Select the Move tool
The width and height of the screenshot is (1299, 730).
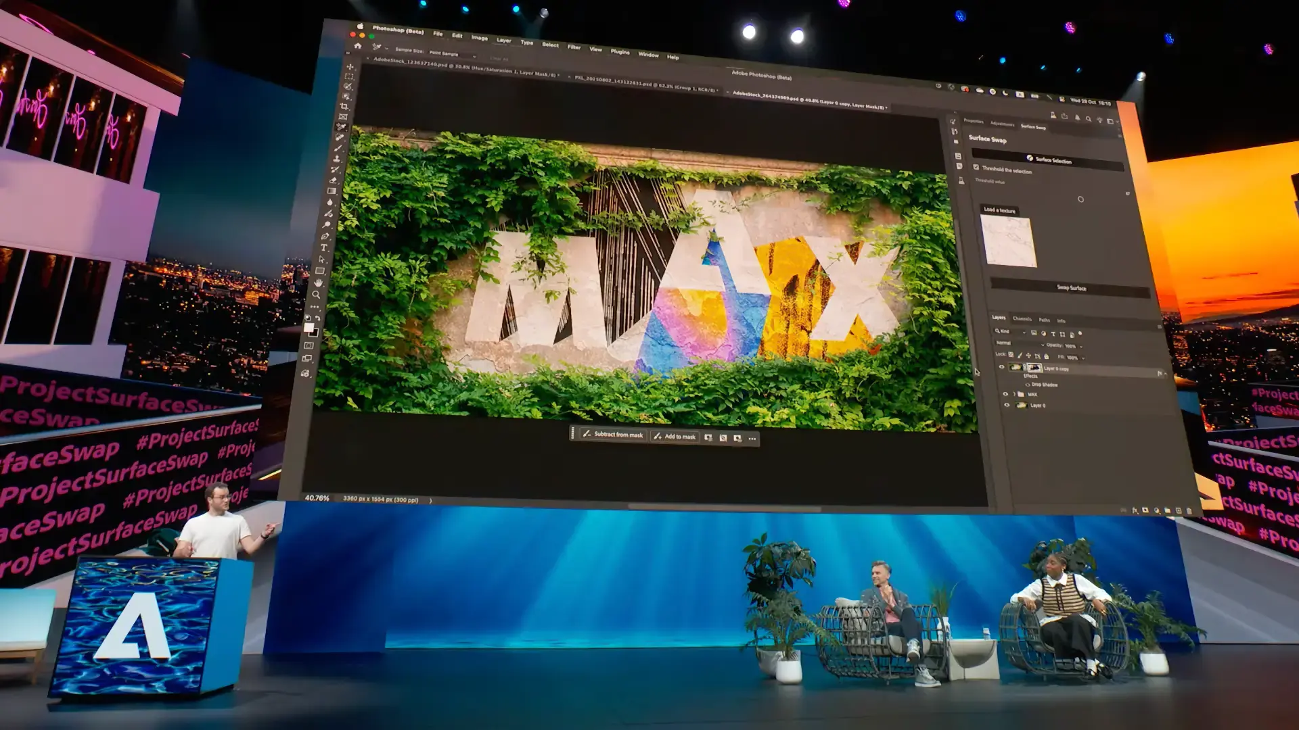[349, 67]
